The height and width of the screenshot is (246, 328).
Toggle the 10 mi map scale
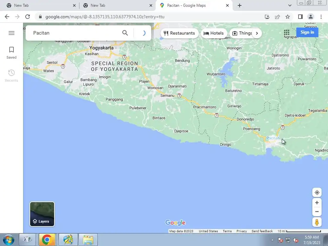pyautogui.click(x=299, y=231)
